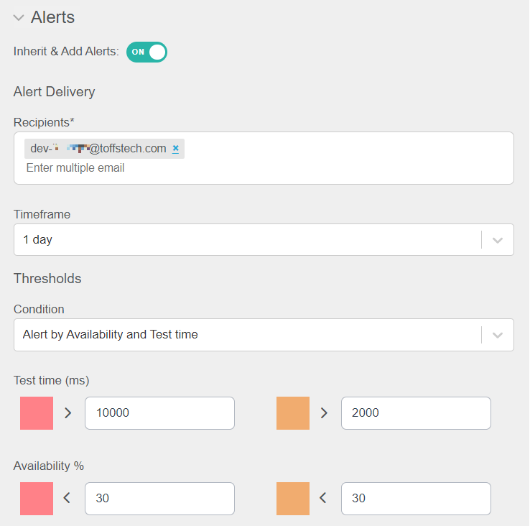The height and width of the screenshot is (526, 530).
Task: Open the Condition dropdown arrow
Action: 498,335
